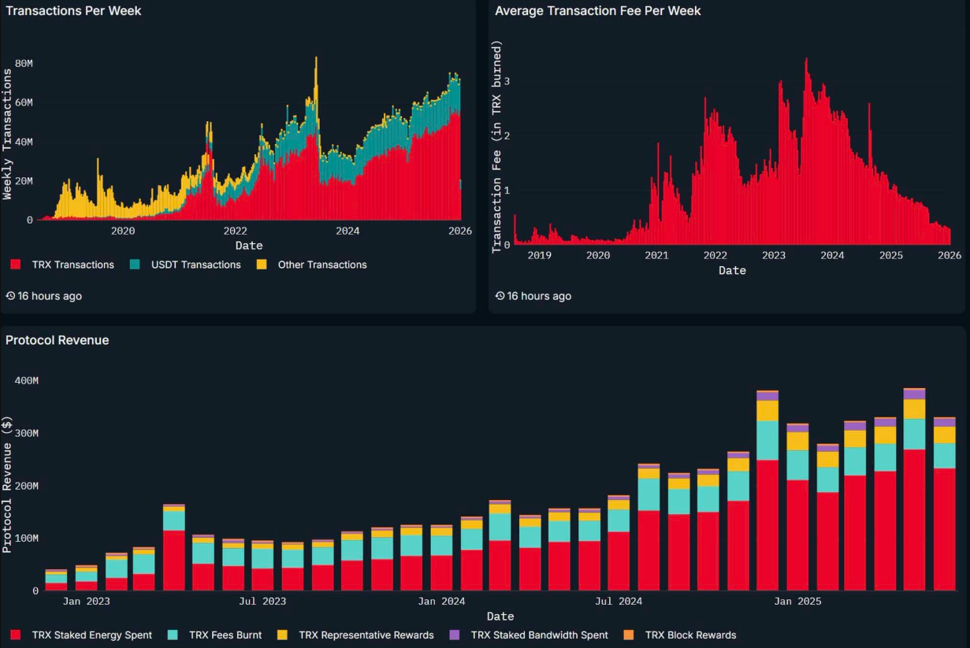Open the Transactions Per Week chart title
The width and height of the screenshot is (970, 648).
pos(73,11)
